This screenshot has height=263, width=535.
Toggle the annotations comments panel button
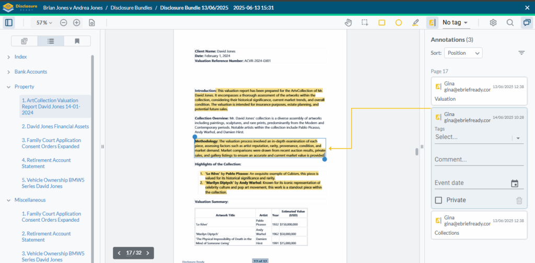[x=526, y=22]
